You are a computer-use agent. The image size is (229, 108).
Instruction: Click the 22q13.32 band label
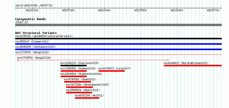point(22,22)
